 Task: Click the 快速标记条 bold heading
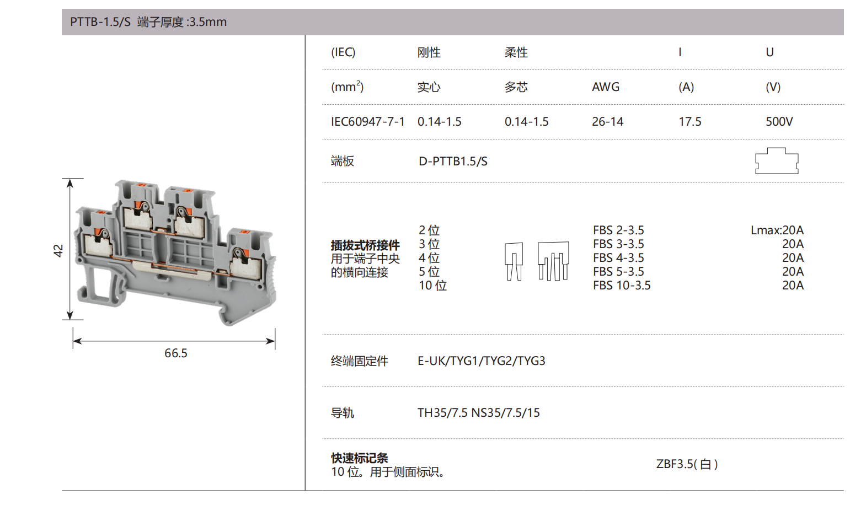tap(359, 458)
